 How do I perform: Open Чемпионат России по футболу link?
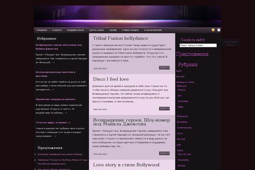click(x=62, y=162)
